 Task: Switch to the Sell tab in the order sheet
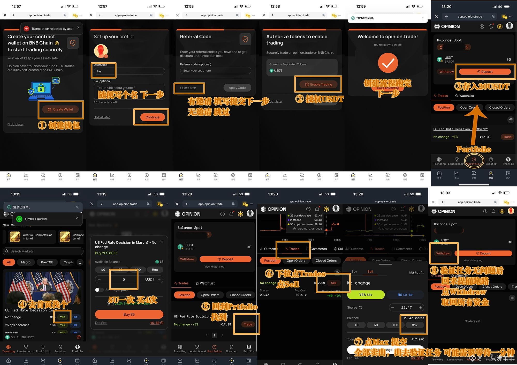click(x=370, y=272)
